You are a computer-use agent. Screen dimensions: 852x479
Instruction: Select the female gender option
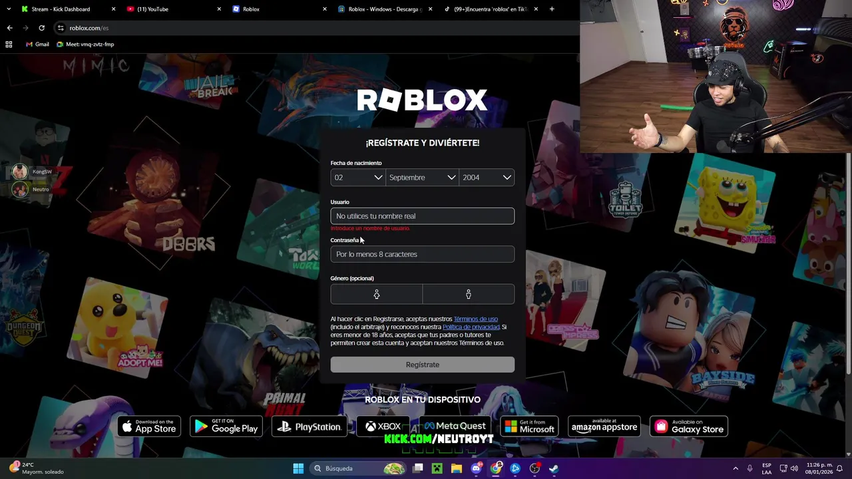pos(376,294)
